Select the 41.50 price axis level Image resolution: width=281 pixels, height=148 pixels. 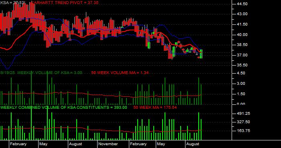(x=242, y=24)
